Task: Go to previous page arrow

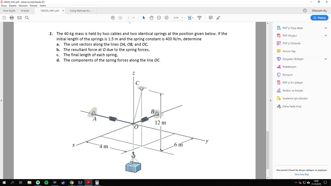Action: [113, 18]
